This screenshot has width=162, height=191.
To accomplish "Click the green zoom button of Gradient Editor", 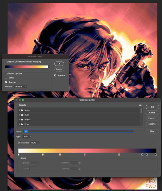I will (23, 100).
